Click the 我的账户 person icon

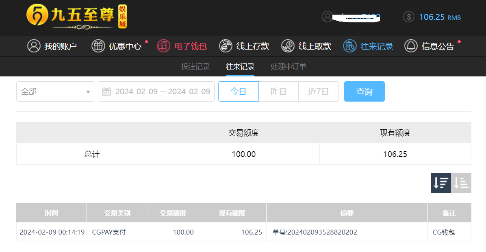[x=34, y=46]
